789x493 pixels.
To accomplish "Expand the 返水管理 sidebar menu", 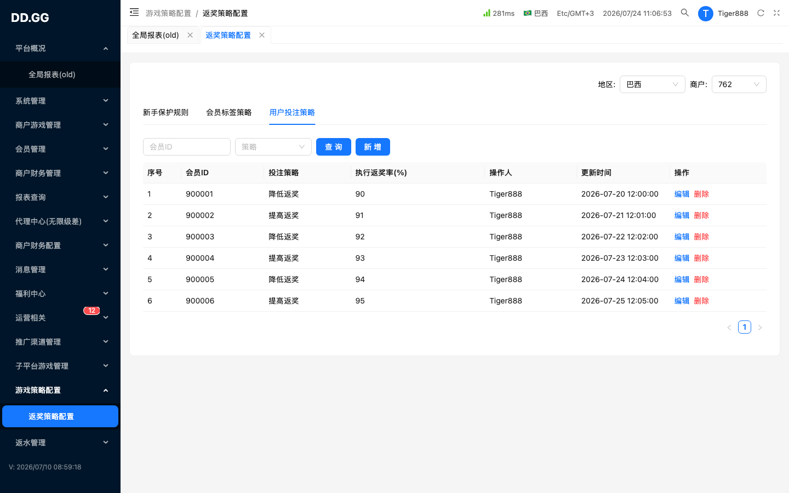I will pyautogui.click(x=60, y=443).
